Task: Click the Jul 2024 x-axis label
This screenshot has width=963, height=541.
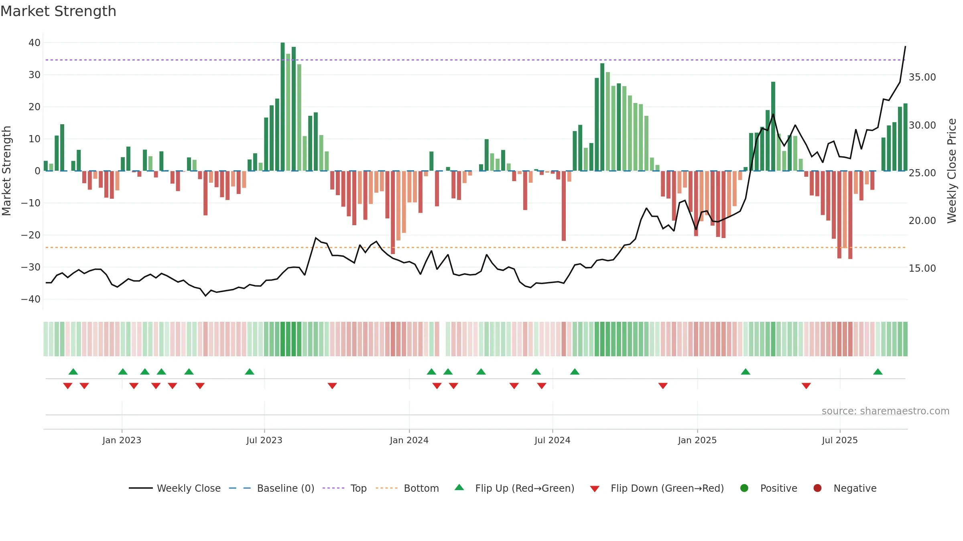Action: [553, 440]
